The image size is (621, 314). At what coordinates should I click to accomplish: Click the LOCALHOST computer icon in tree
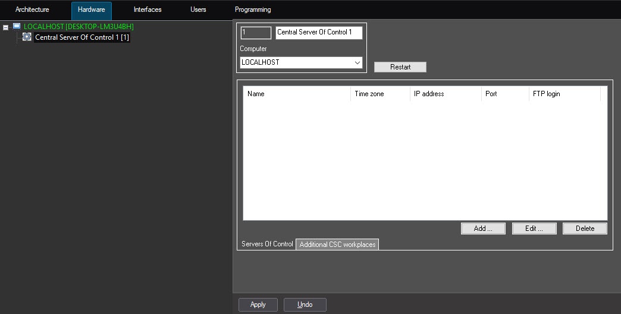click(x=17, y=27)
